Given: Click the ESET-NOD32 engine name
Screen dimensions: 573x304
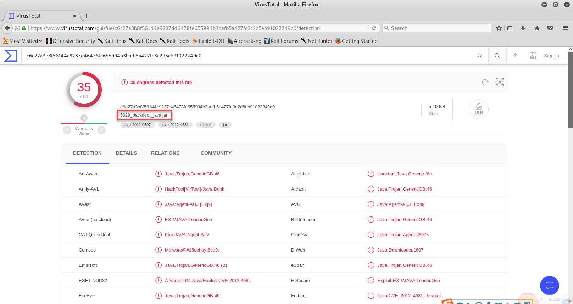Looking at the screenshot, I should coord(93,281).
